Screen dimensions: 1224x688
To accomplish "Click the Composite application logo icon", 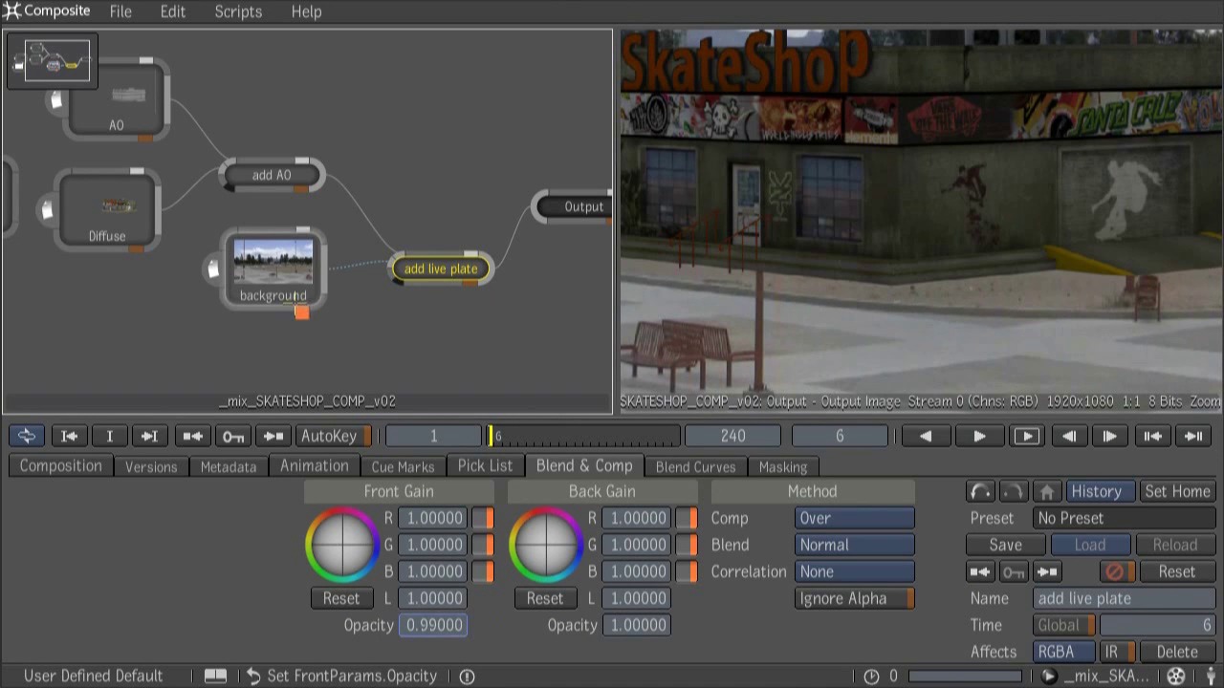I will coord(11,11).
